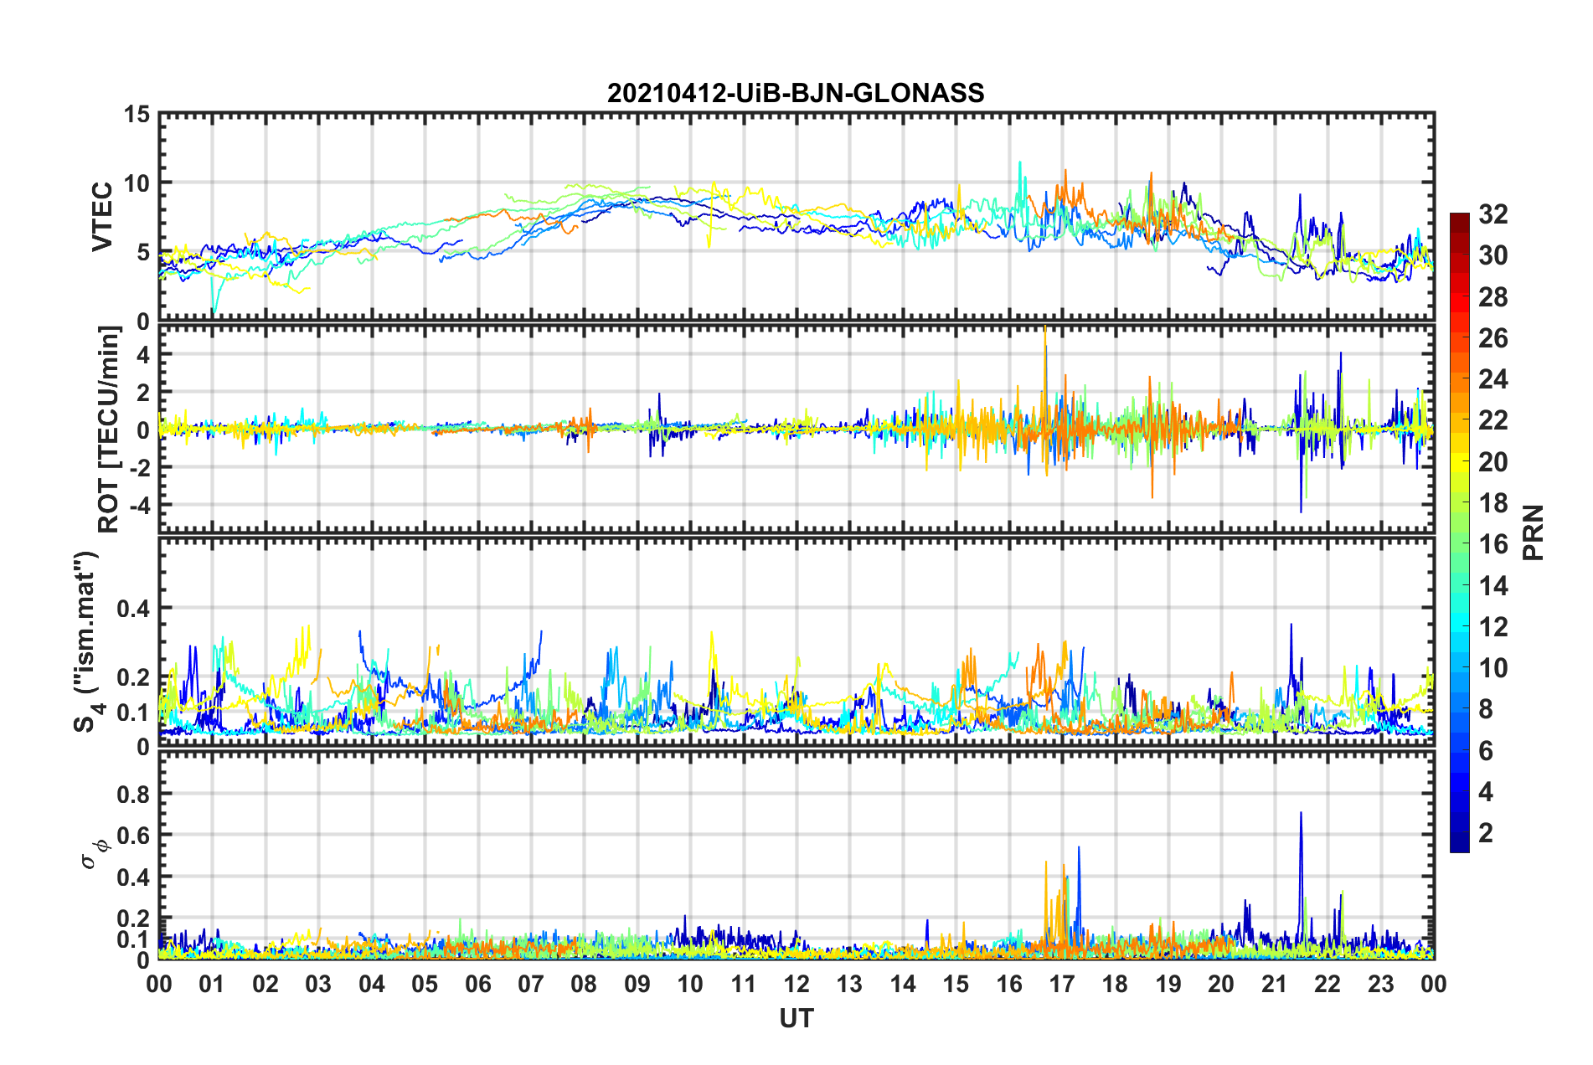Image resolution: width=1593 pixels, height=1065 pixels.
Task: Click the S4 y-axis tick 0.4
Action: coord(133,609)
